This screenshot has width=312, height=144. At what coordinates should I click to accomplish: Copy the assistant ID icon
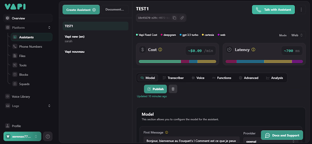pyautogui.click(x=174, y=18)
